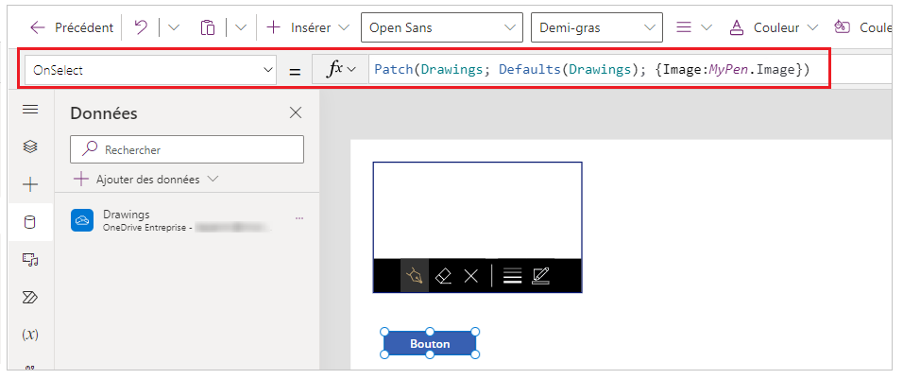Expand the Couleur dropdown chevron
The width and height of the screenshot is (903, 379).
pyautogui.click(x=812, y=27)
